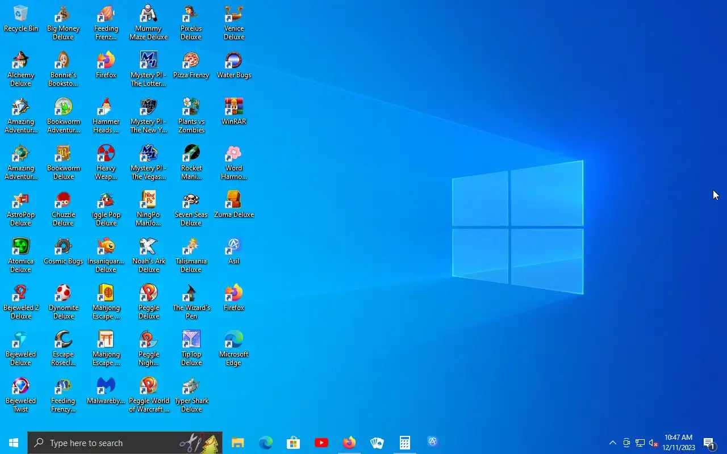Select Insaniquarium Deluxe desktop icon
Image resolution: width=727 pixels, height=454 pixels.
[x=106, y=255]
